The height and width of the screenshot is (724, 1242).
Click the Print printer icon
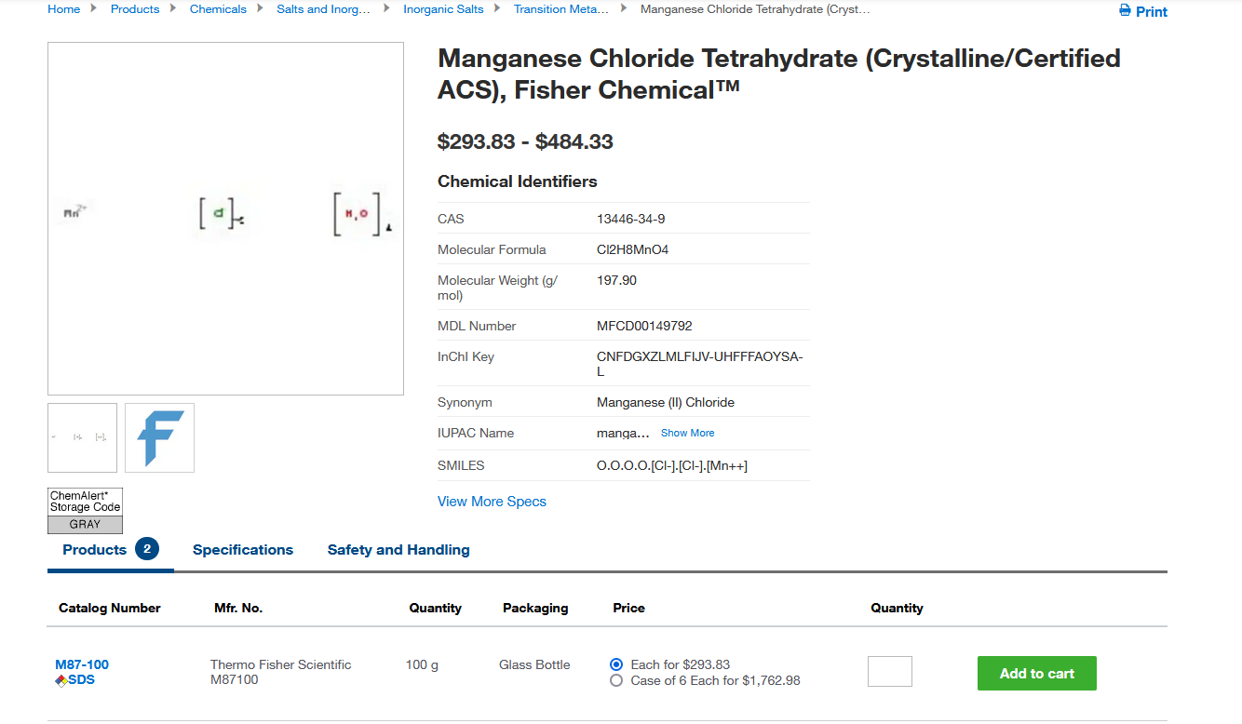[x=1125, y=11]
